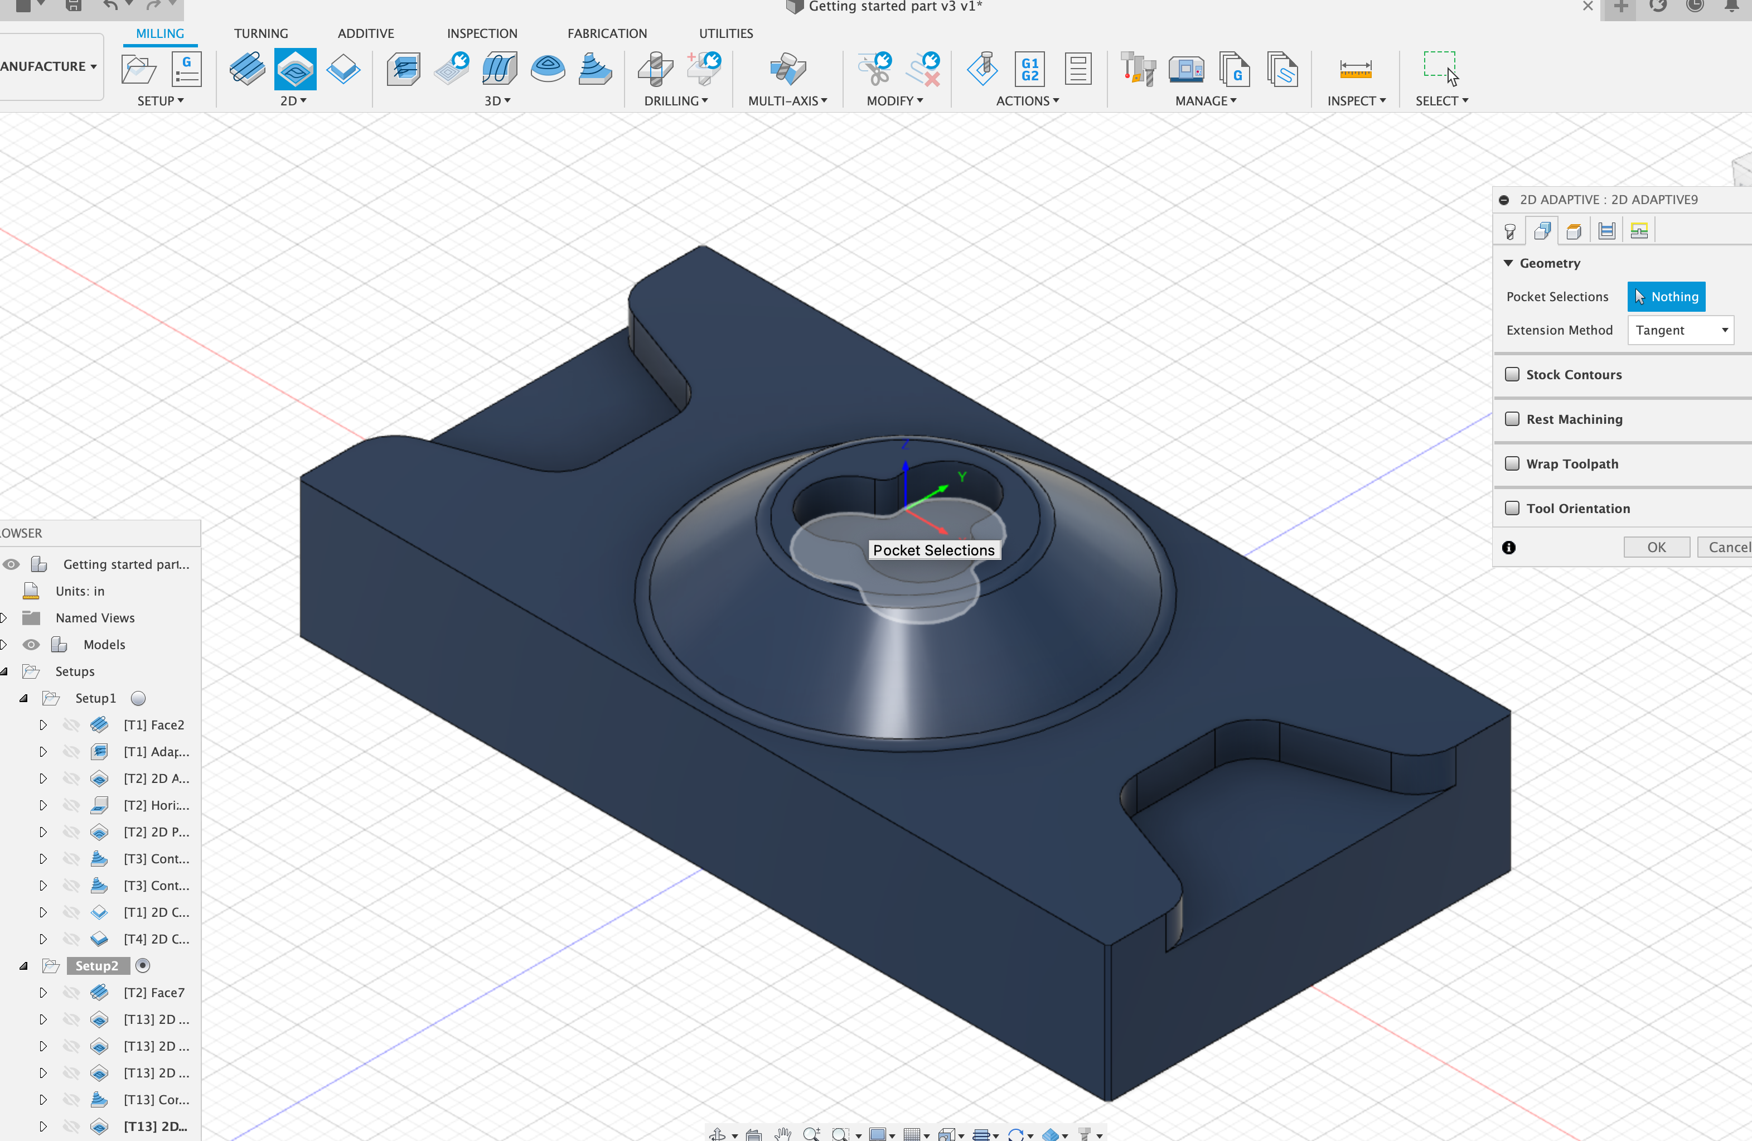Toggle the Wrap Toolpath checkbox
Viewport: 1752px width, 1141px height.
(1512, 462)
